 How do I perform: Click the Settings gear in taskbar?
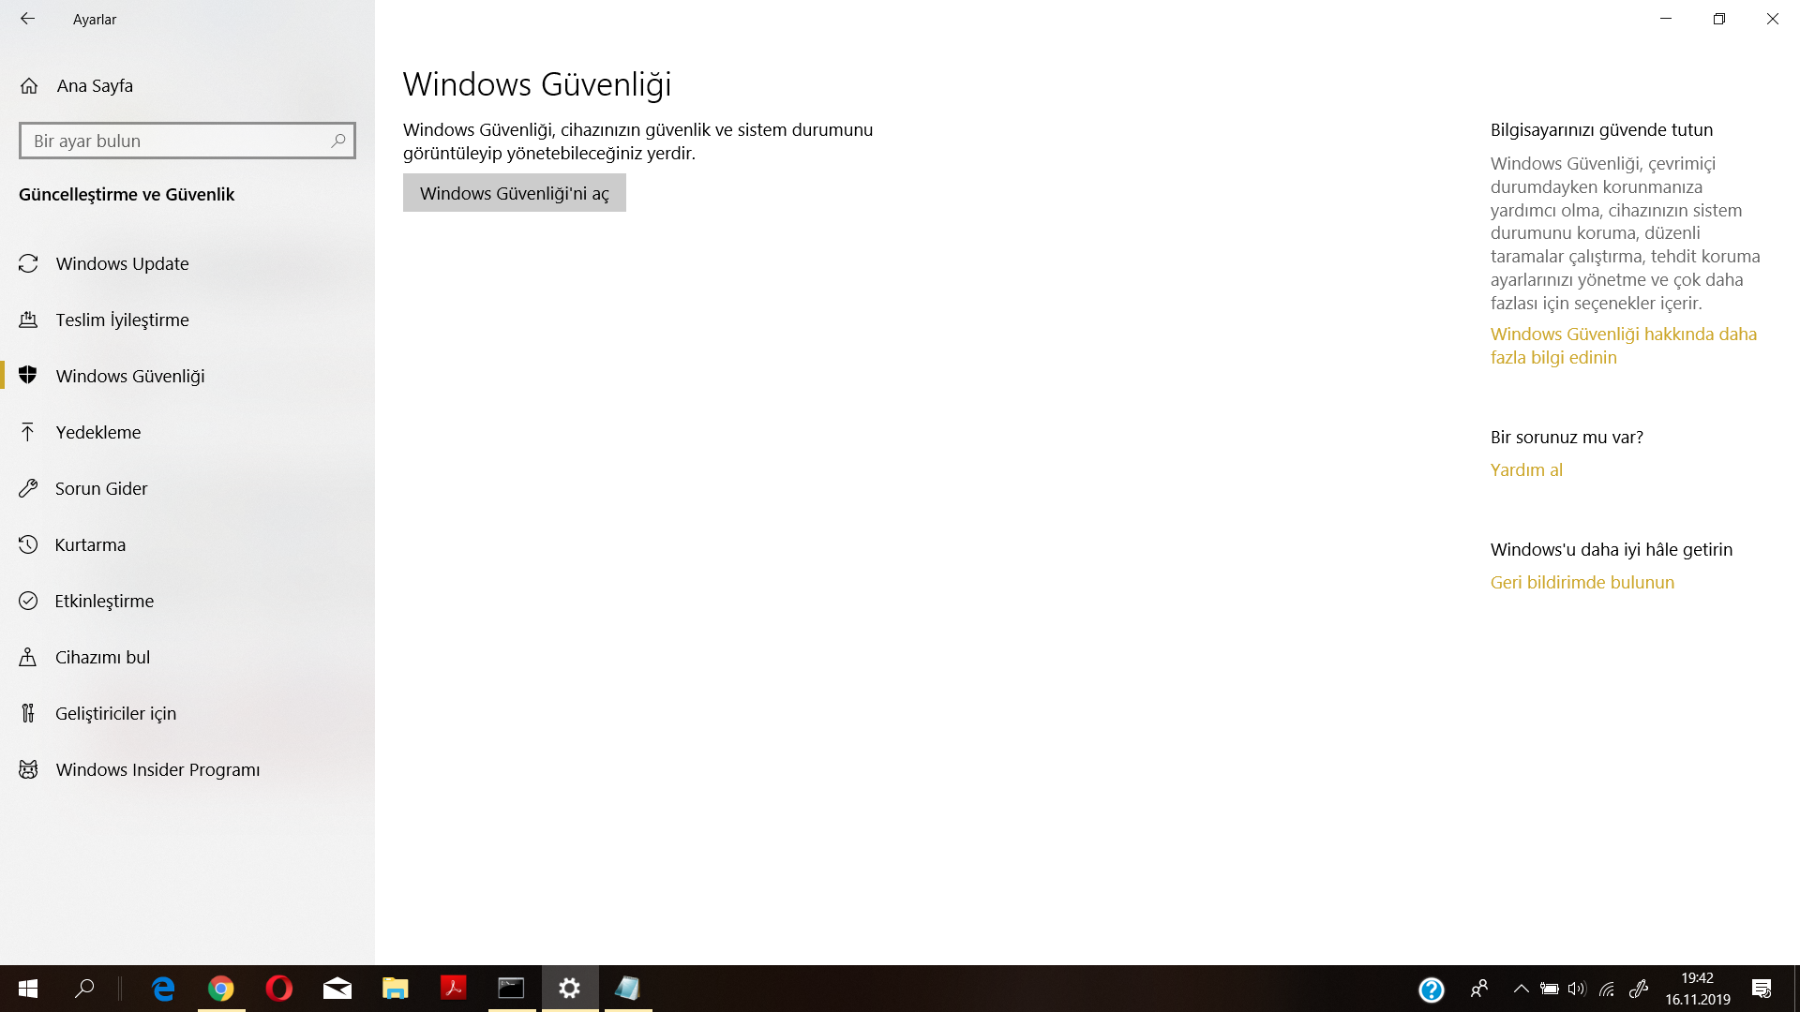click(x=570, y=989)
